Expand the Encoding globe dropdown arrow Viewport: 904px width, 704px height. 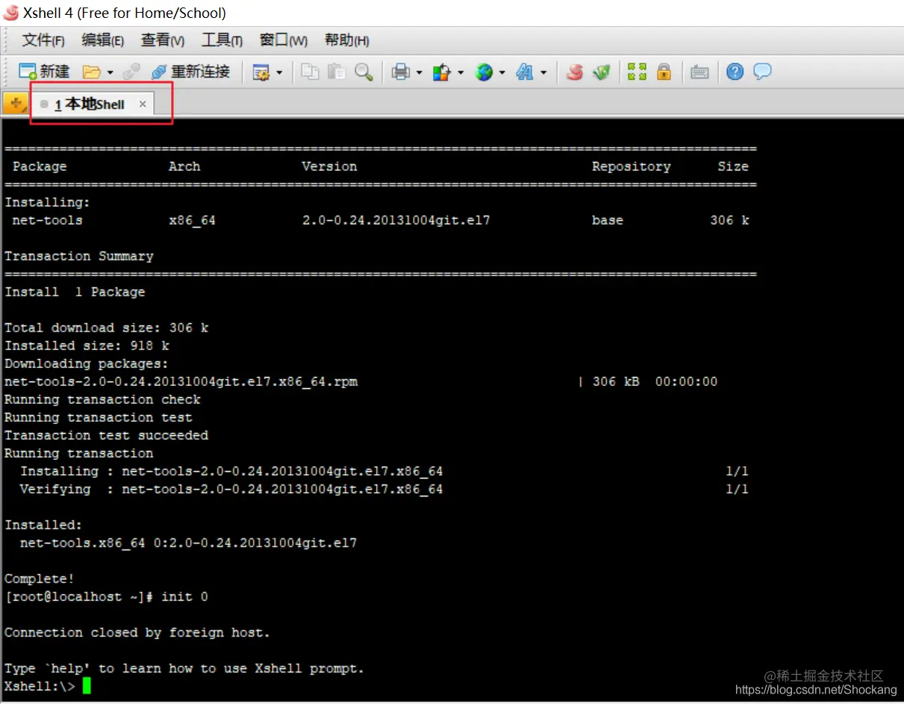pos(502,72)
